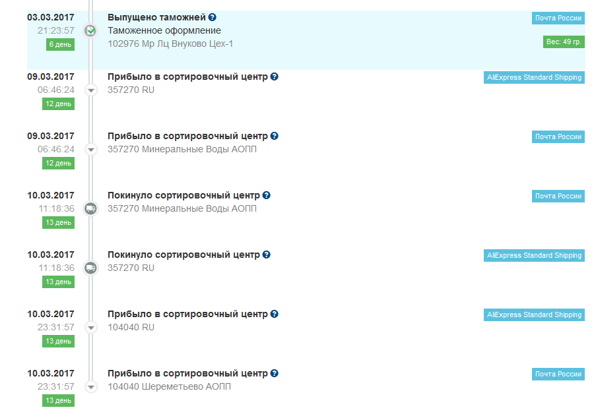
Task: Click truck icon for 357270 RU departure
Action: 91,268
